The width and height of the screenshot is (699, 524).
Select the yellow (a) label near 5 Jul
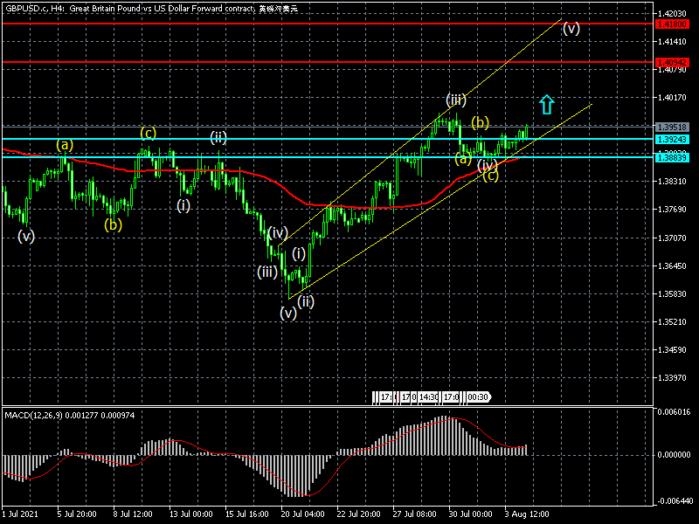click(x=66, y=145)
